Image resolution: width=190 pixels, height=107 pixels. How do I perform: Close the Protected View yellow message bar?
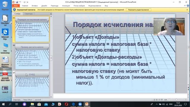coord(187,10)
